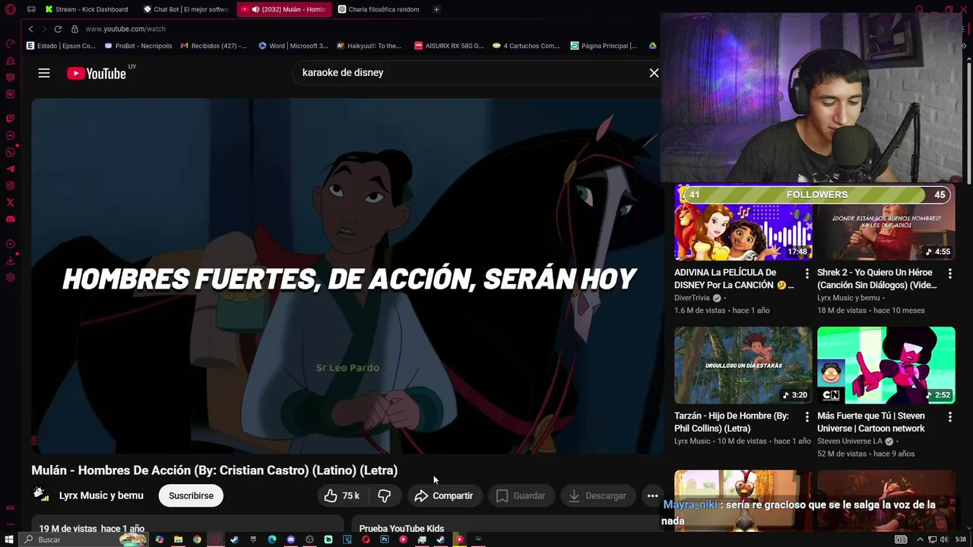Open the taskbar volume icon
Image resolution: width=973 pixels, height=547 pixels.
tap(943, 539)
